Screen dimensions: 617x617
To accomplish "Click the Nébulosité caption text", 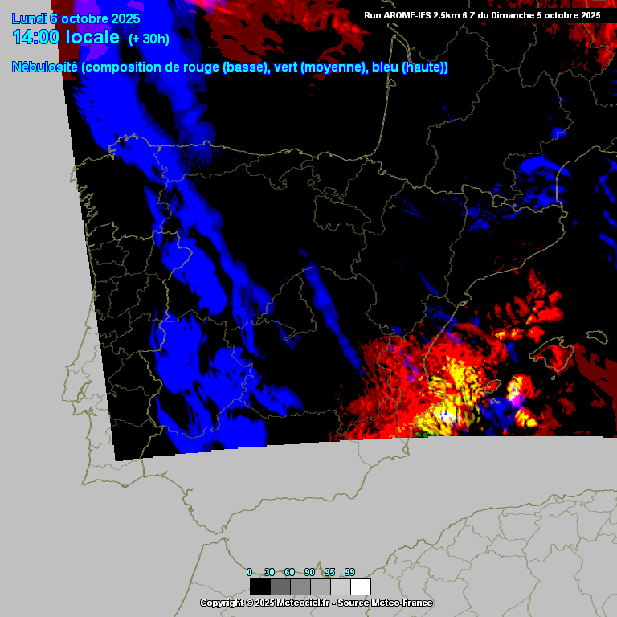I will point(45,67).
